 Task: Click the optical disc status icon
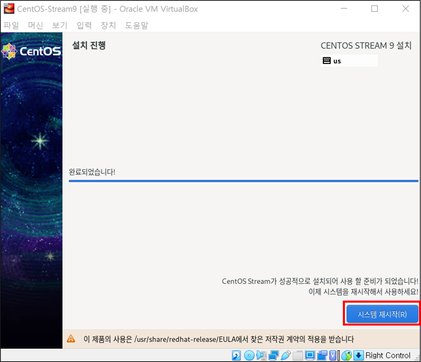coord(249,355)
